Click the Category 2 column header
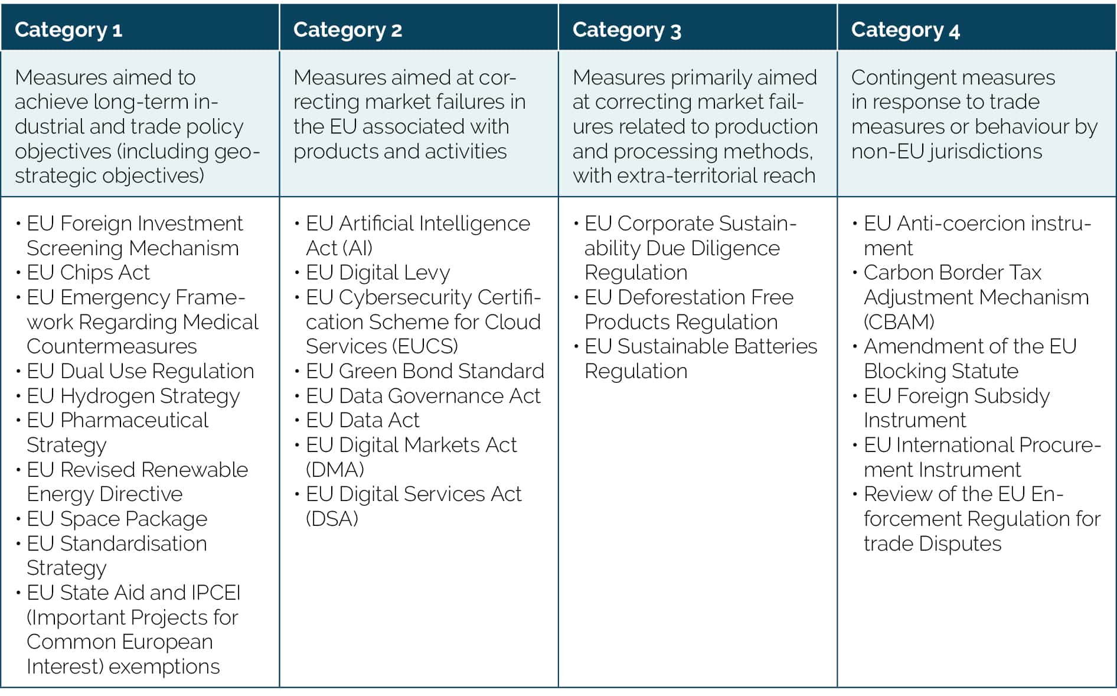This screenshot has height=696, width=1117. 347,30
